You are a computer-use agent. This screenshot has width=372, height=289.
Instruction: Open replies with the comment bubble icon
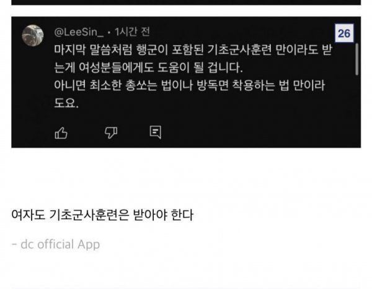[156, 132]
